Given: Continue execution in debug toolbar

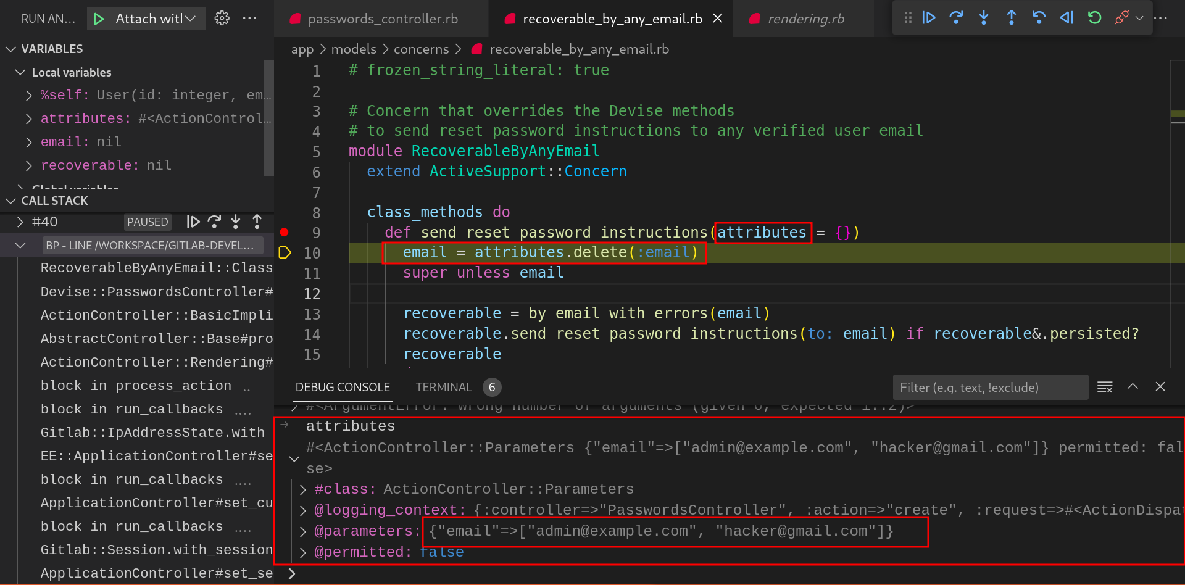Looking at the screenshot, I should [928, 18].
